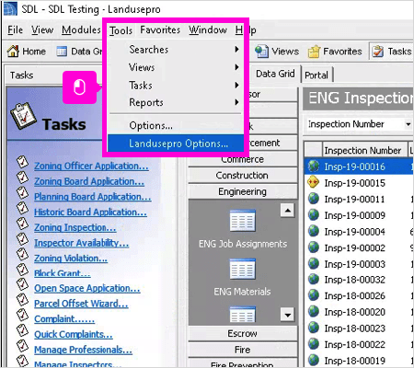
Task: Click the Parcel Offset Wizard link
Action: [81, 304]
